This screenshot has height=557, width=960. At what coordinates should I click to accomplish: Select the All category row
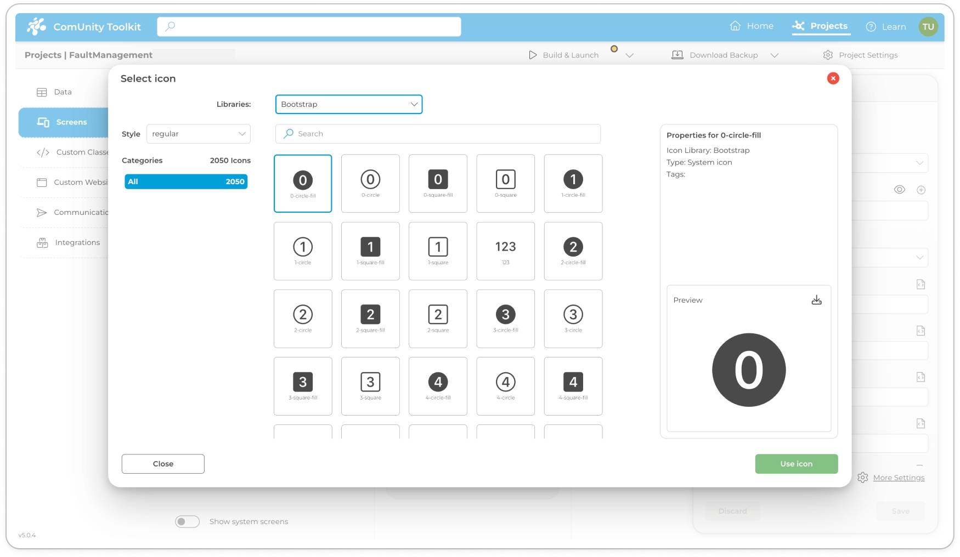pyautogui.click(x=186, y=181)
